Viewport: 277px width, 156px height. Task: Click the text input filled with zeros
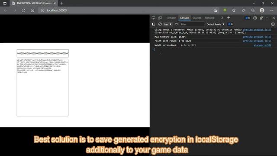43,53
